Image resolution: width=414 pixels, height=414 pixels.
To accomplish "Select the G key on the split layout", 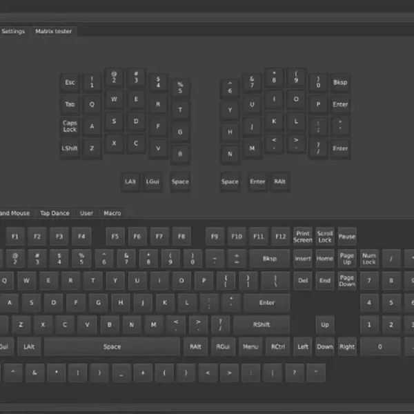I will click(180, 132).
